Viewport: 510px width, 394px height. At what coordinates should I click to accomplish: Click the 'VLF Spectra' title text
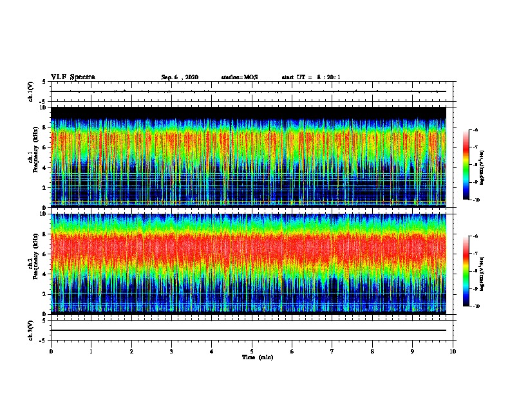(x=73, y=77)
